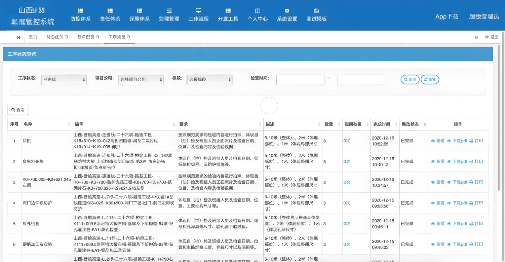Open the 0次 rejection count in the 仰拱 row
Image resolution: width=505 pixels, height=262 pixels.
347,141
